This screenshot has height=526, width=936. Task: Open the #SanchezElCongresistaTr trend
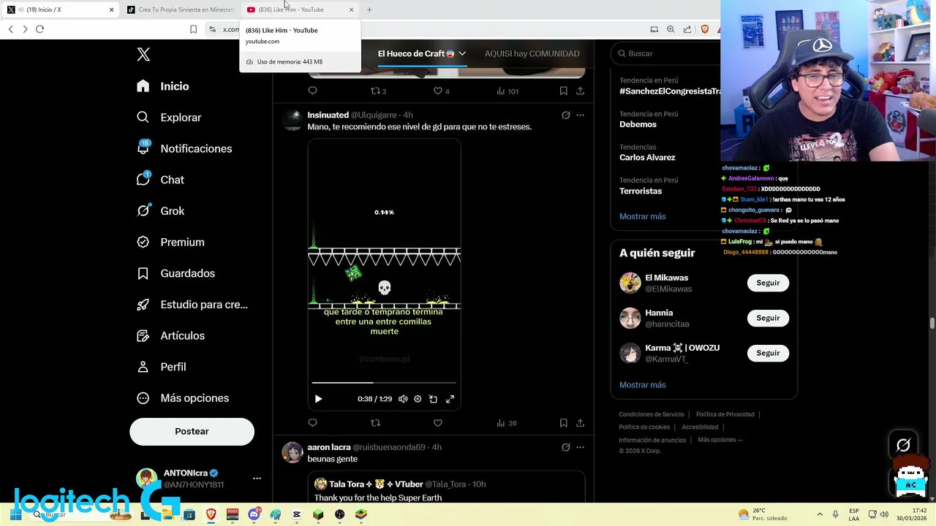tap(670, 91)
